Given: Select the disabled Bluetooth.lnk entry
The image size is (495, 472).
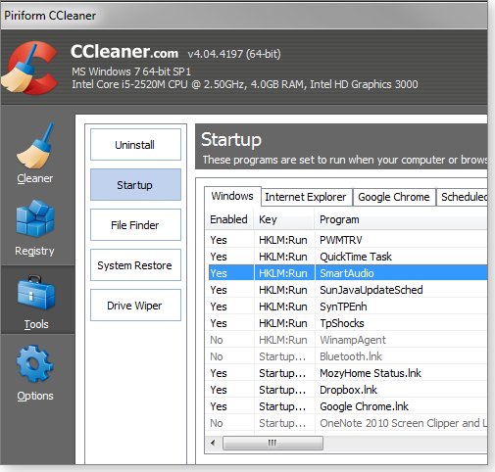Looking at the screenshot, I should tap(346, 356).
